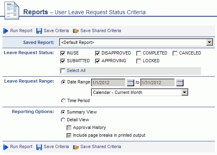This screenshot has width=217, height=155.
Task: Click the bottom Run Report play icon
Action: click(6, 147)
